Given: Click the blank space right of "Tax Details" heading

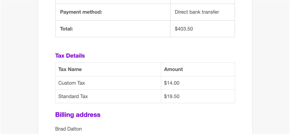Looking at the screenshot, I should point(160,56).
